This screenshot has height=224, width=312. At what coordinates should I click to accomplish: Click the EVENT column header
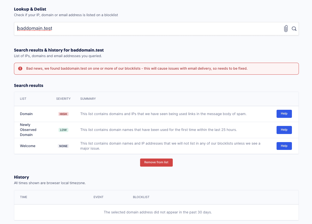coord(99,197)
